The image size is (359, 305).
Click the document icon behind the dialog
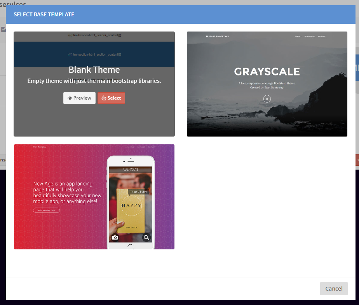[3, 30]
